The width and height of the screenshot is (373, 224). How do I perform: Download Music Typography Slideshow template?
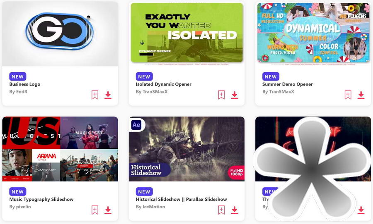pos(108,210)
